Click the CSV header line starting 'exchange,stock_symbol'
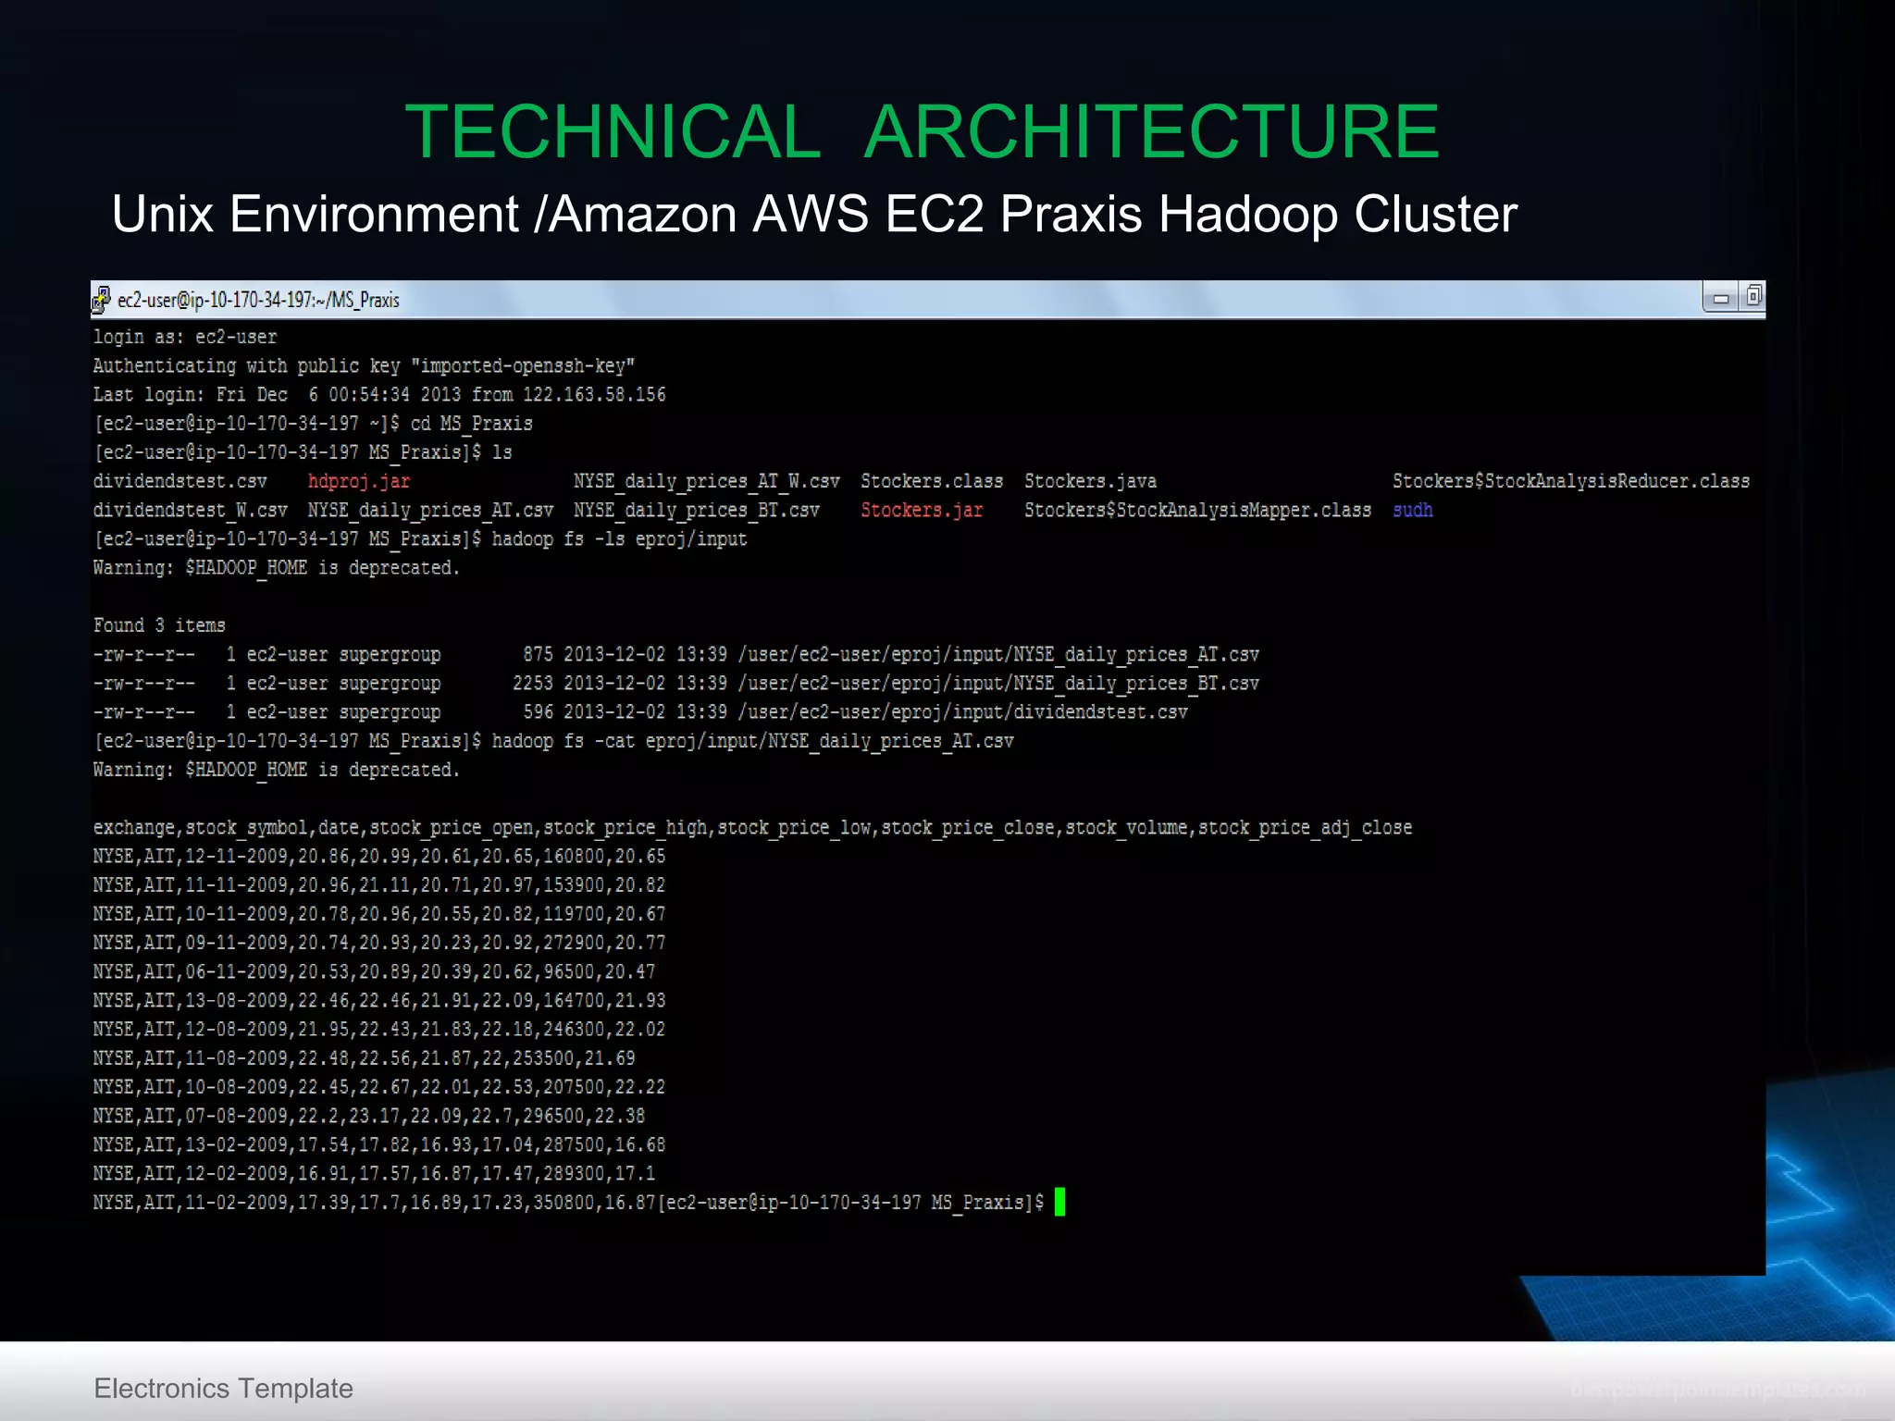The image size is (1895, 1421). tap(752, 827)
